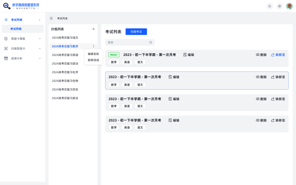296x185 pixels.
Task: Open the notification bell icon
Action: tap(270, 6)
